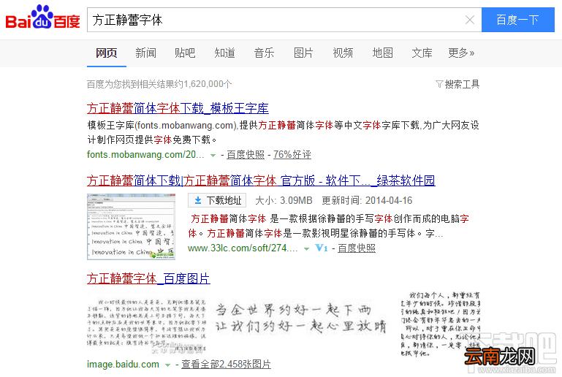Open 搜索工具 filter options

(457, 84)
